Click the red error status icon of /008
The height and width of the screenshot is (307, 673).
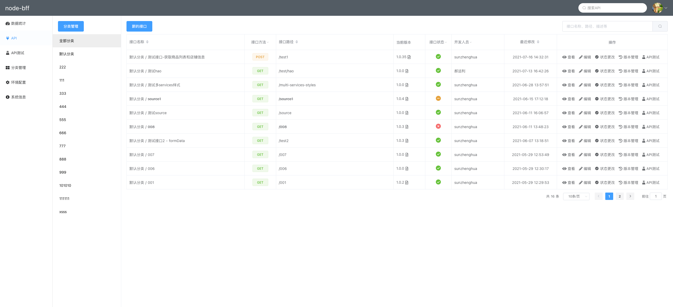coord(438,126)
